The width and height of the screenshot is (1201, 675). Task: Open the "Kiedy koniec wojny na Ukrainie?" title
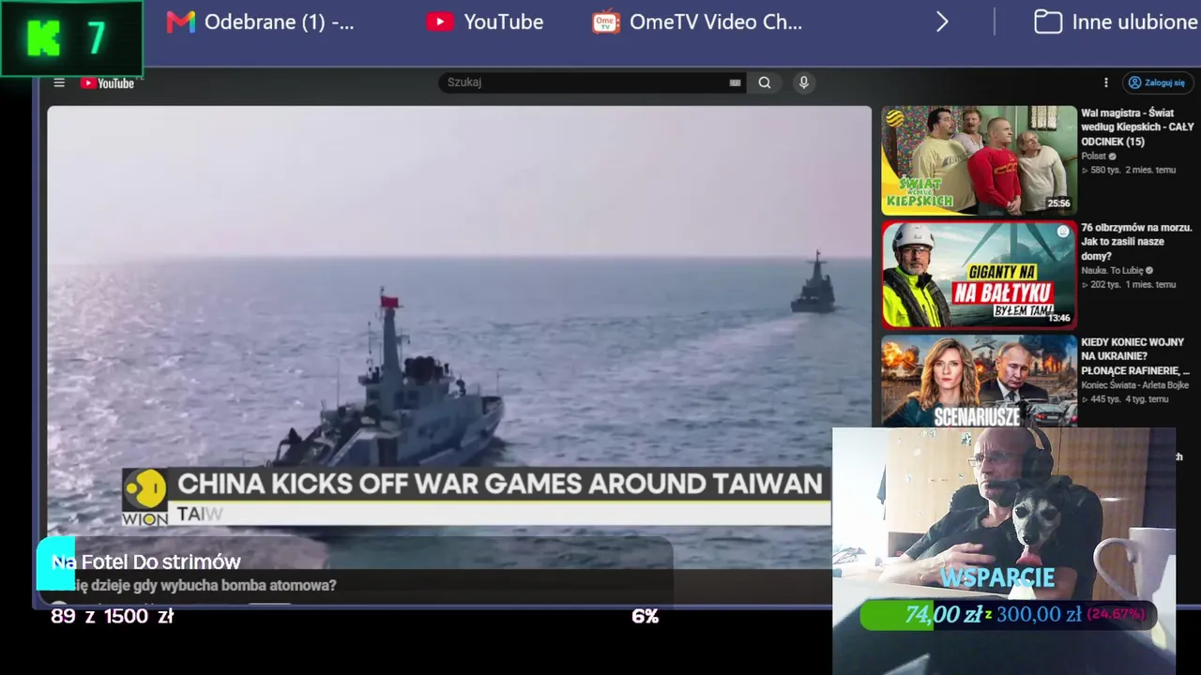(1135, 356)
